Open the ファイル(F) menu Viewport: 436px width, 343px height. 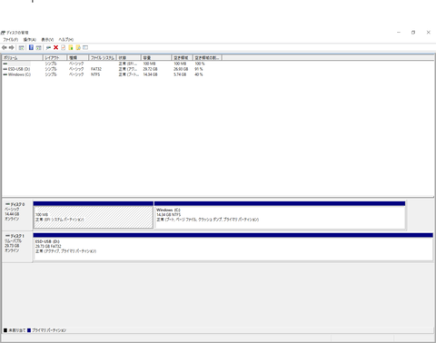[x=11, y=40]
